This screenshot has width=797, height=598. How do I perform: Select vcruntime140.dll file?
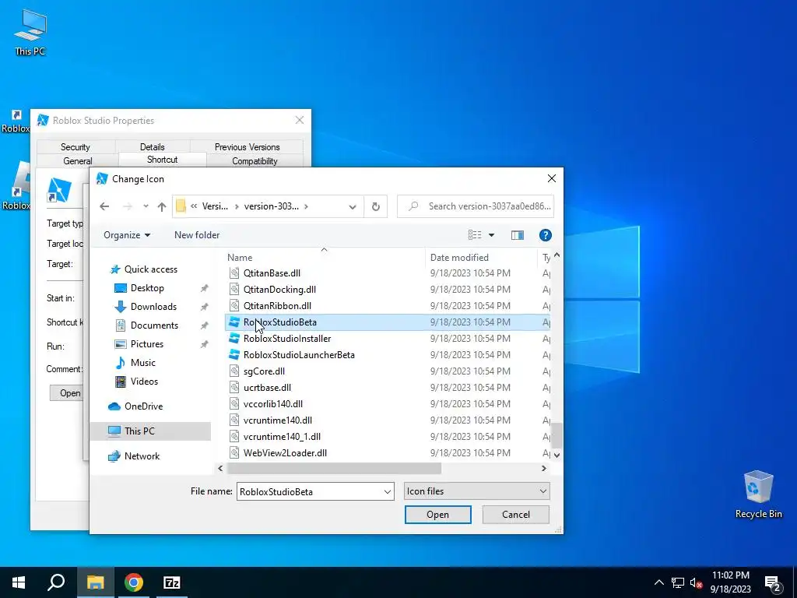click(278, 420)
